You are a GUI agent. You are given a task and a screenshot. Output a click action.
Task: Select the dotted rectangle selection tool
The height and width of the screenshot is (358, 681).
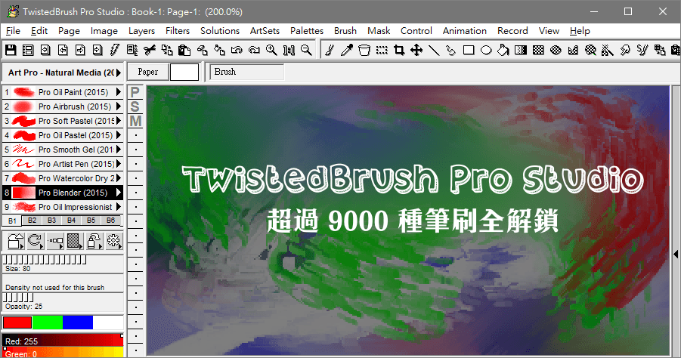[x=382, y=50]
